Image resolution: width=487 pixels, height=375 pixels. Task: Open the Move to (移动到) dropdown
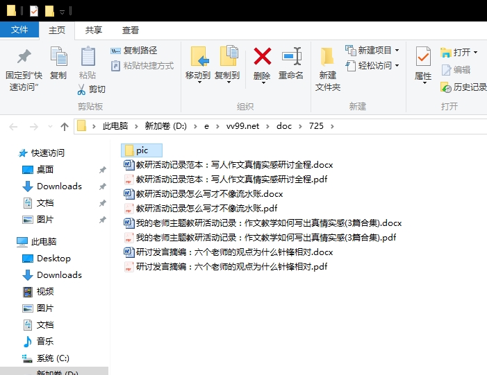click(x=198, y=65)
